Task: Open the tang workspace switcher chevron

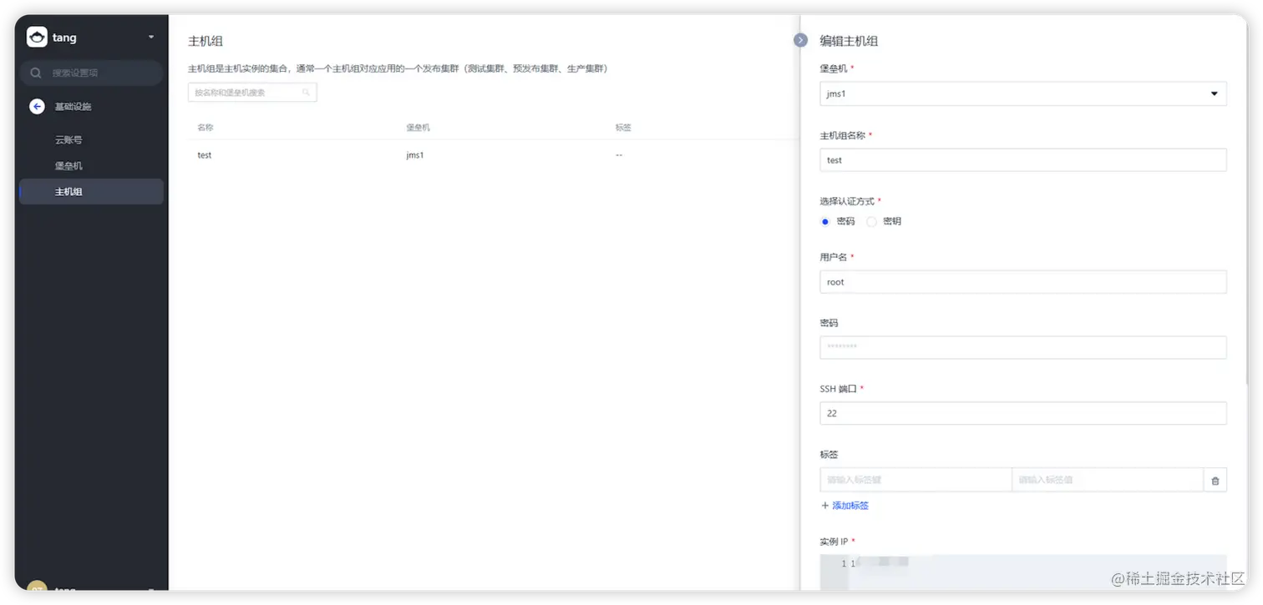Action: point(150,37)
